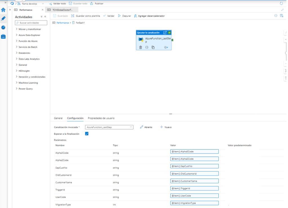The height and width of the screenshot is (208, 288).
Task: Open the Manage toolbox icon in sidebar
Action: (x=3, y=36)
